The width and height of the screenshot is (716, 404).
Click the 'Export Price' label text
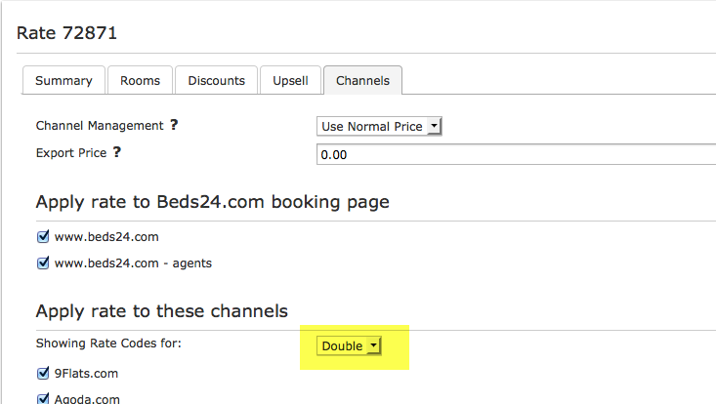click(71, 153)
